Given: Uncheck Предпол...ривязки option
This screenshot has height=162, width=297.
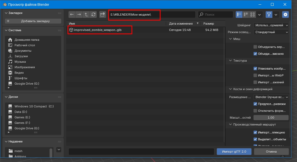Looking at the screenshot, I should click(255, 104).
